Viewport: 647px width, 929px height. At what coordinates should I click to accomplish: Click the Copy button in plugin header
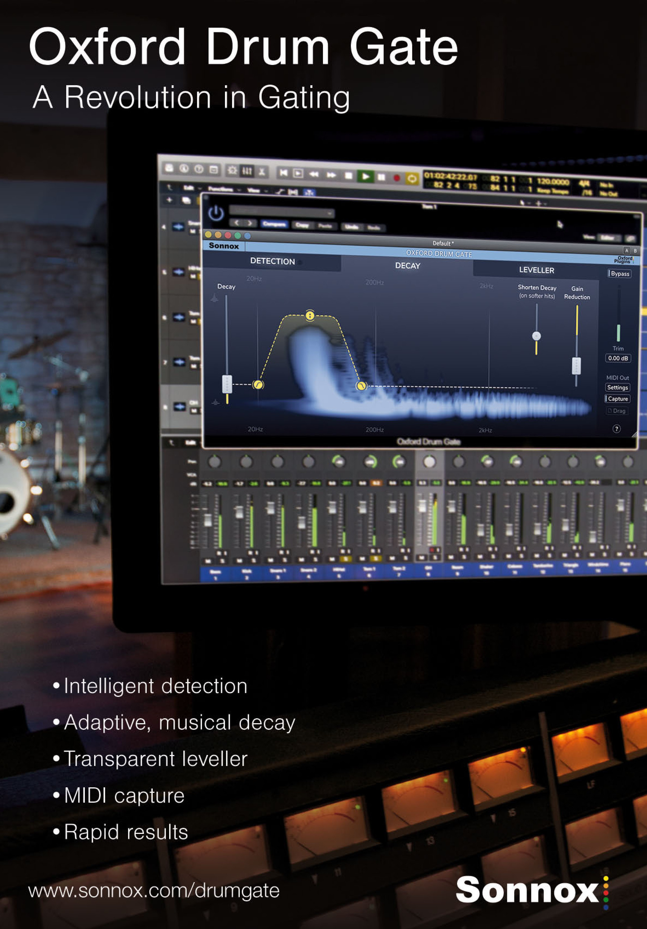[x=302, y=225]
